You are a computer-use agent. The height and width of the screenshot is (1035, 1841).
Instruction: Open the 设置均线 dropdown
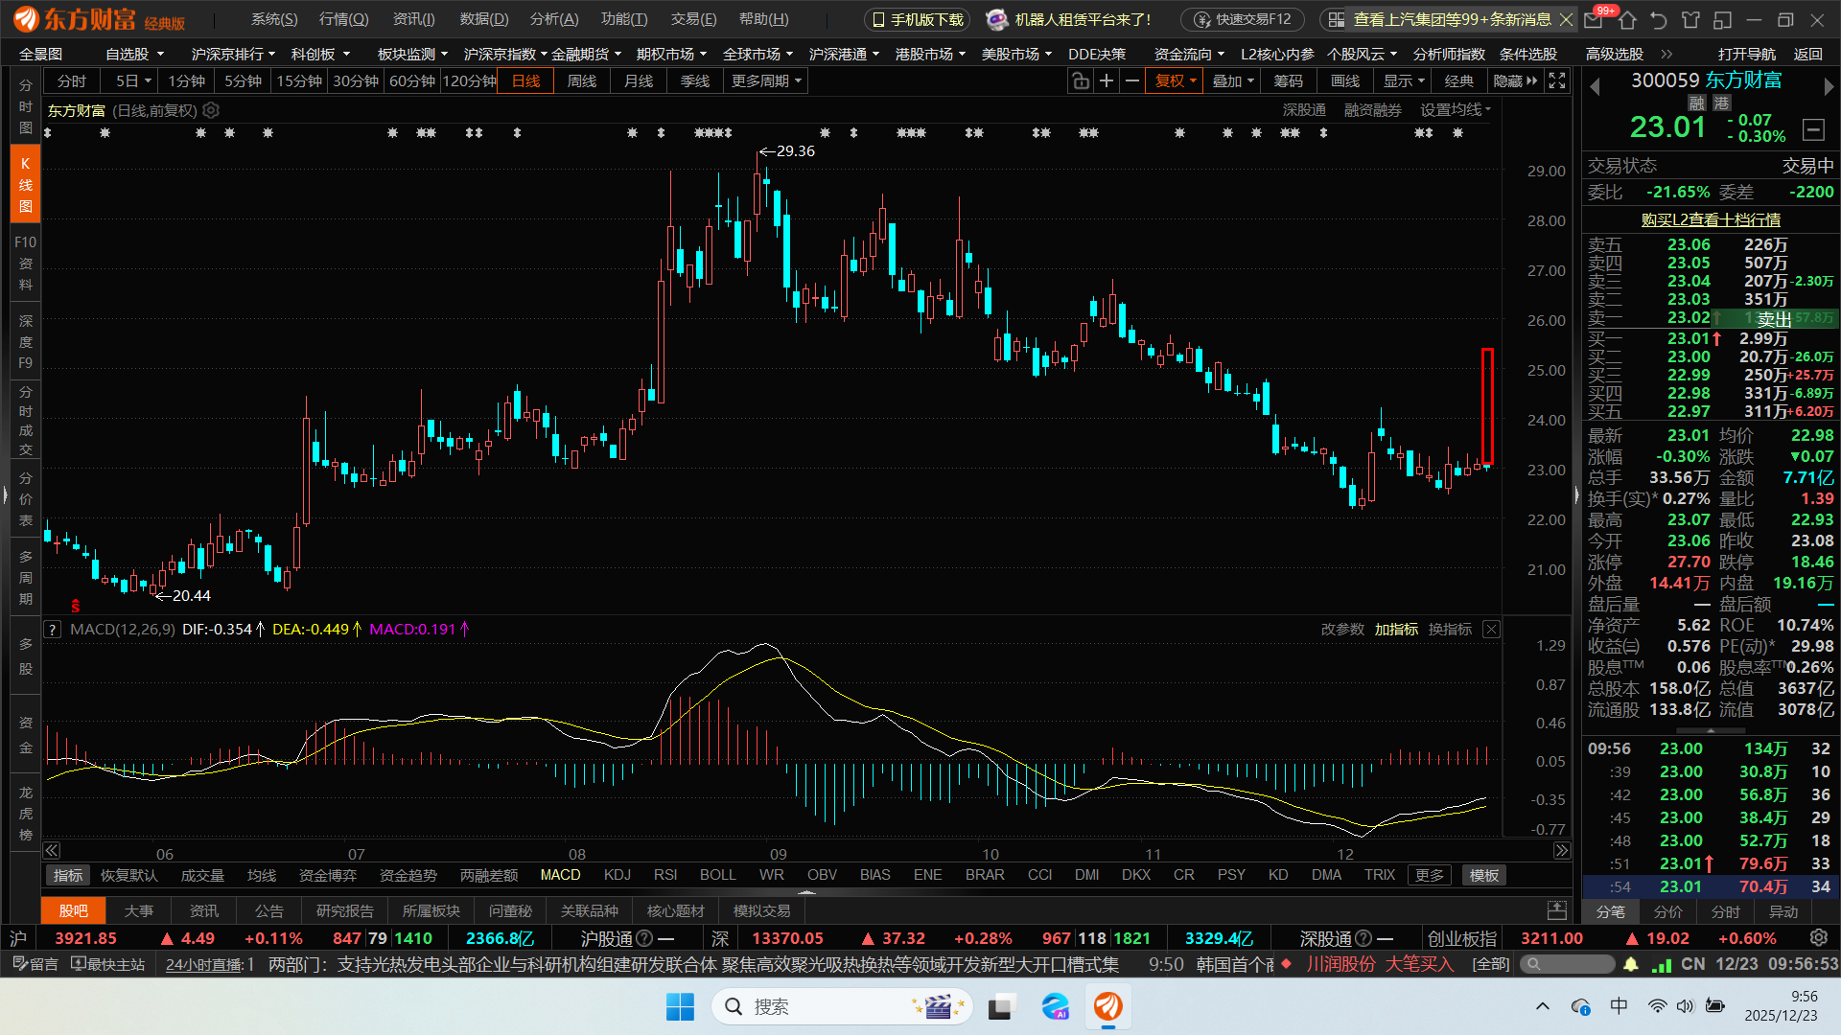pyautogui.click(x=1456, y=110)
